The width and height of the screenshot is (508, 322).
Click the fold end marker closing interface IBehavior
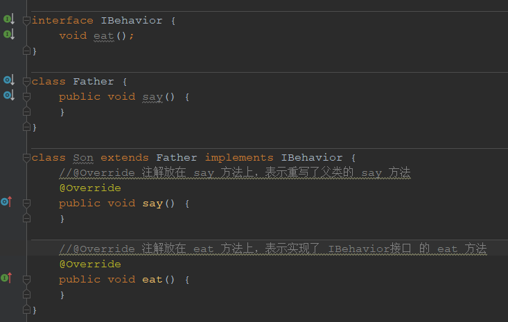[26, 51]
